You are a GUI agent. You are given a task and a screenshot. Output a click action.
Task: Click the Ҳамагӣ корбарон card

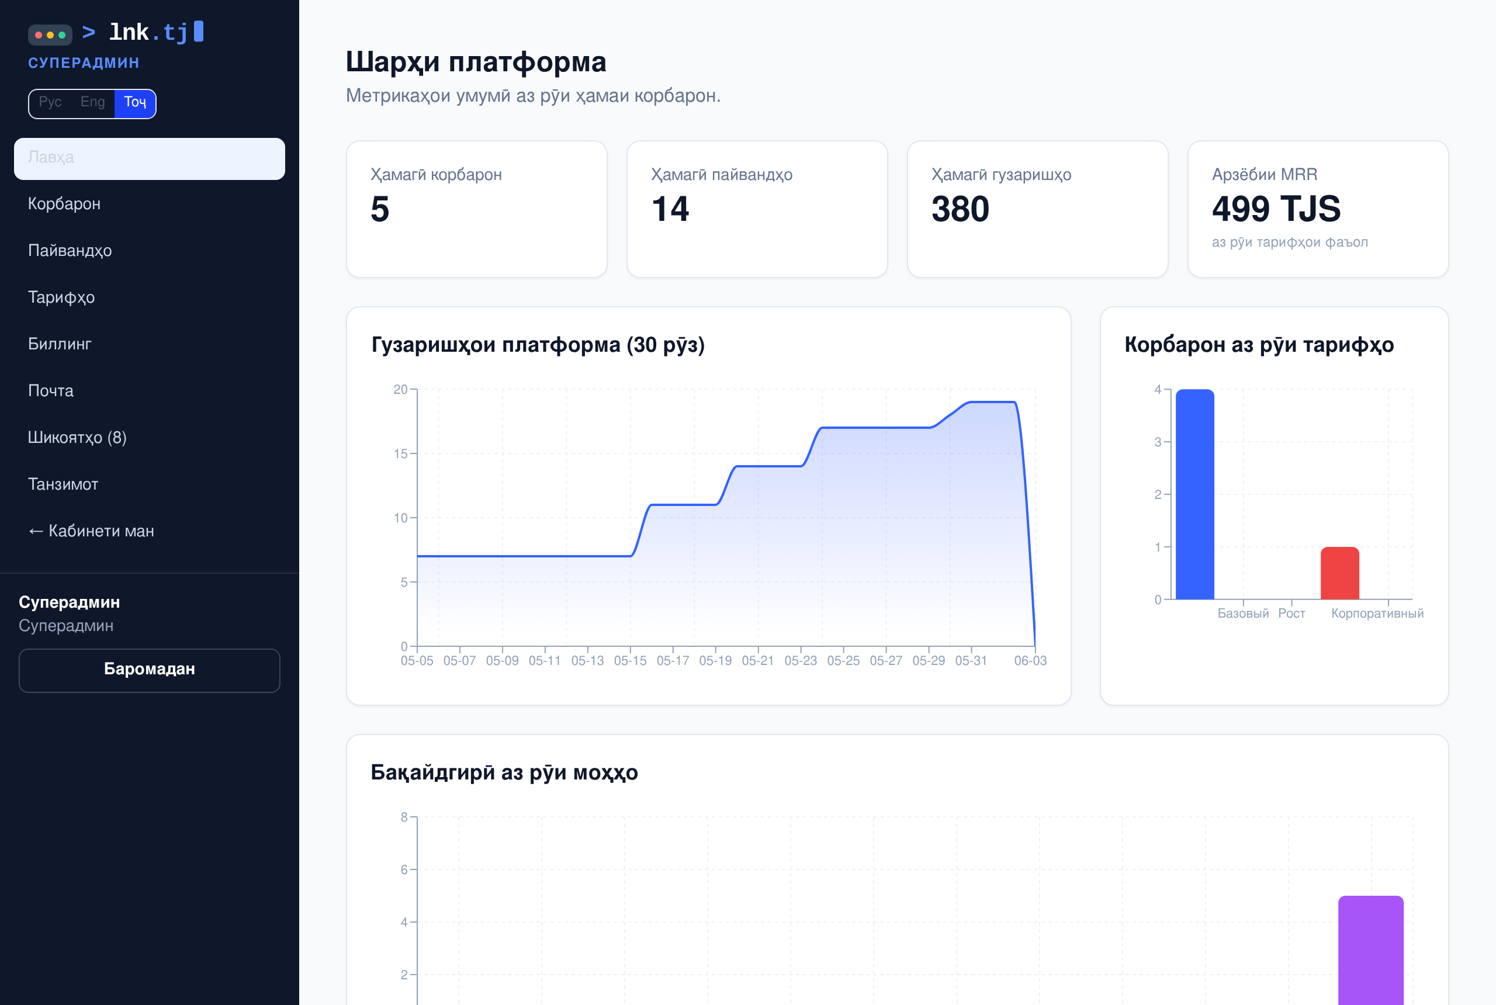click(476, 209)
